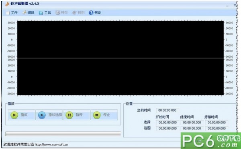Open the 特效 menu
Image resolution: width=241 pixels, height=149 pixels.
62,12
